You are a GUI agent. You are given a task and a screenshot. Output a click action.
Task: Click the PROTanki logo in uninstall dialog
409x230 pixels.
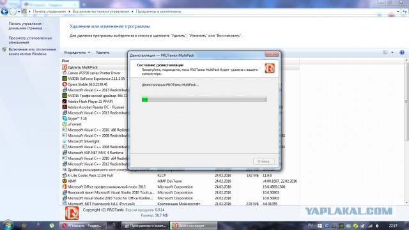[x=270, y=68]
